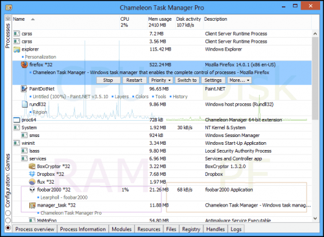
Task: Click the flux process icon
Action: [x=32, y=182]
